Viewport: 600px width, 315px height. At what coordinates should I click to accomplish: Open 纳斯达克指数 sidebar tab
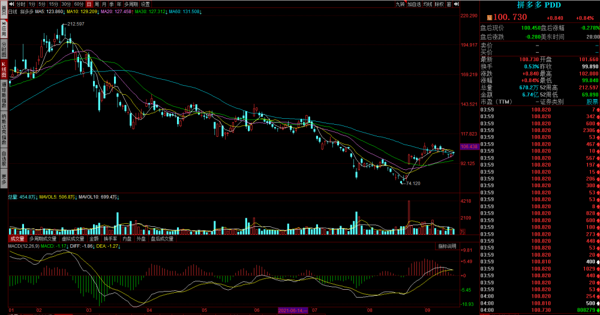click(4, 129)
